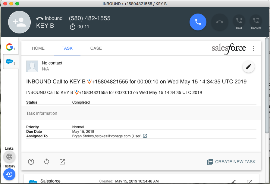Click the Task Information section header
This screenshot has height=184, width=270.
coord(141,113)
